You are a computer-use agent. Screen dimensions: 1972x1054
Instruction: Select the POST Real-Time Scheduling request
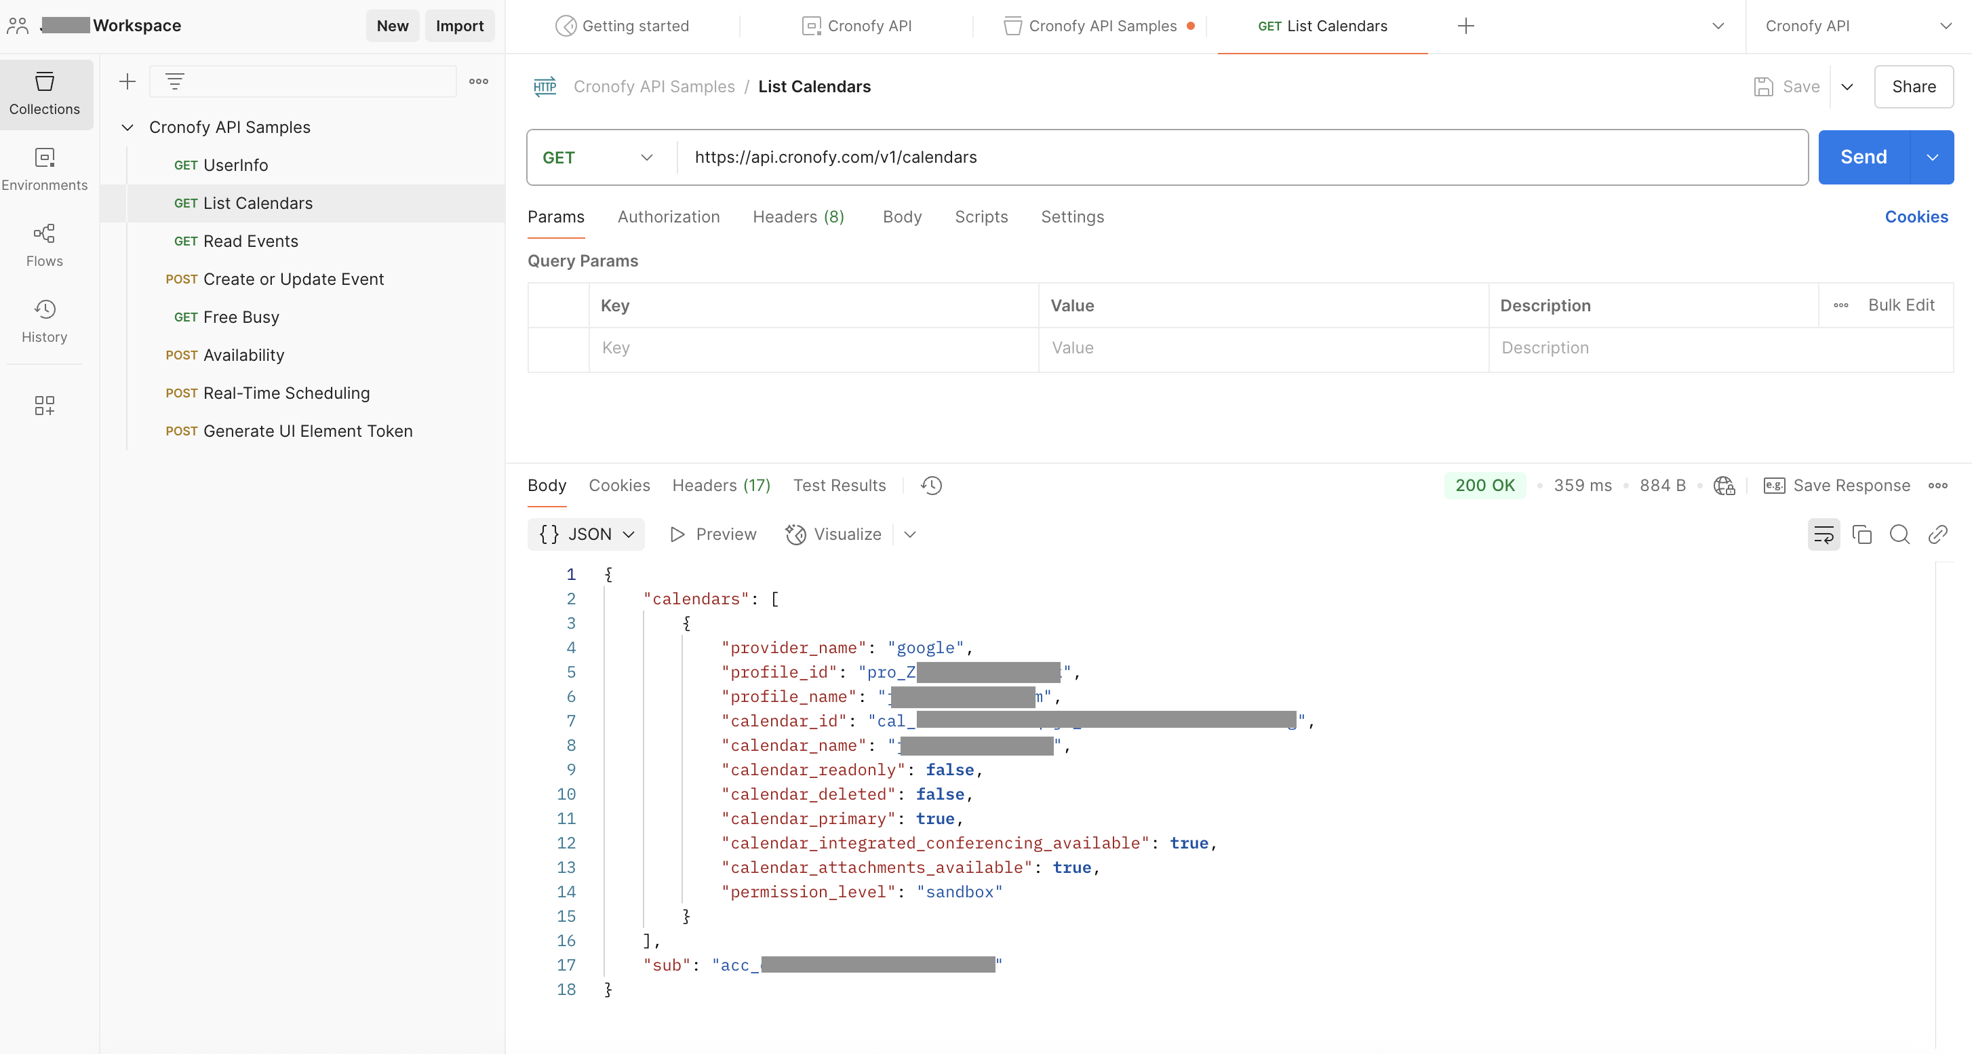coord(303,393)
